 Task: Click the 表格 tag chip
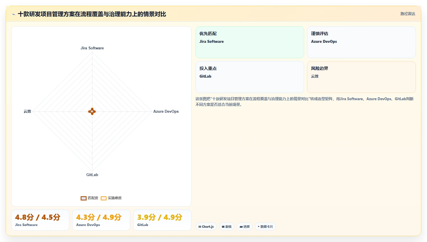227,227
